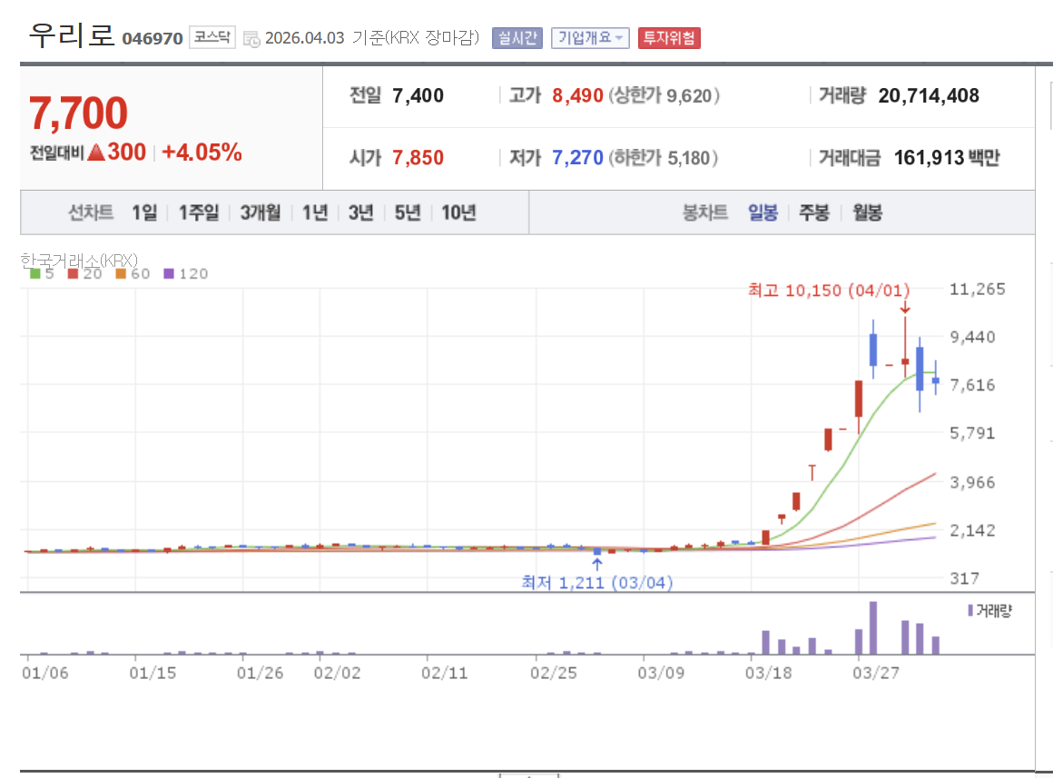Click the 고가 value 8,490

click(x=577, y=96)
